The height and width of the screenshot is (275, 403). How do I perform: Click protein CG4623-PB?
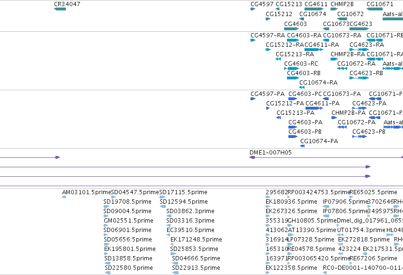(369, 132)
